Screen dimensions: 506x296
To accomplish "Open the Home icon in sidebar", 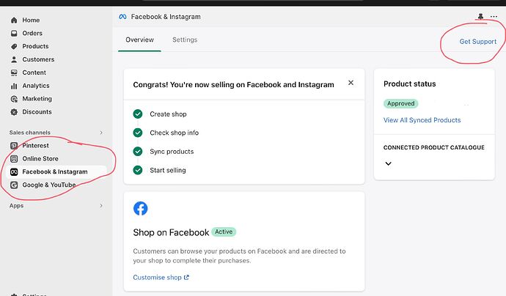I will (14, 20).
